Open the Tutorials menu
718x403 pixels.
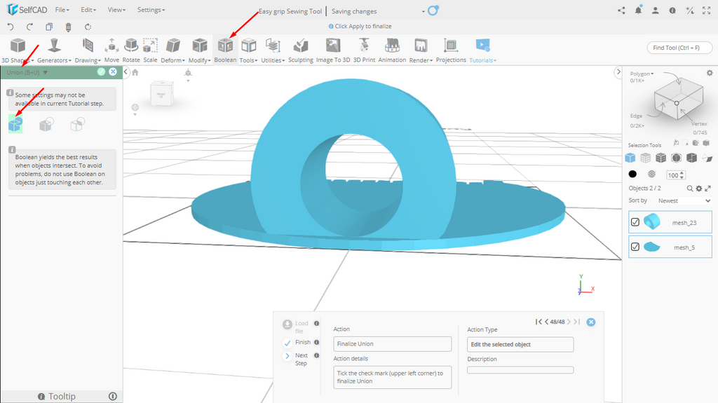(482, 50)
